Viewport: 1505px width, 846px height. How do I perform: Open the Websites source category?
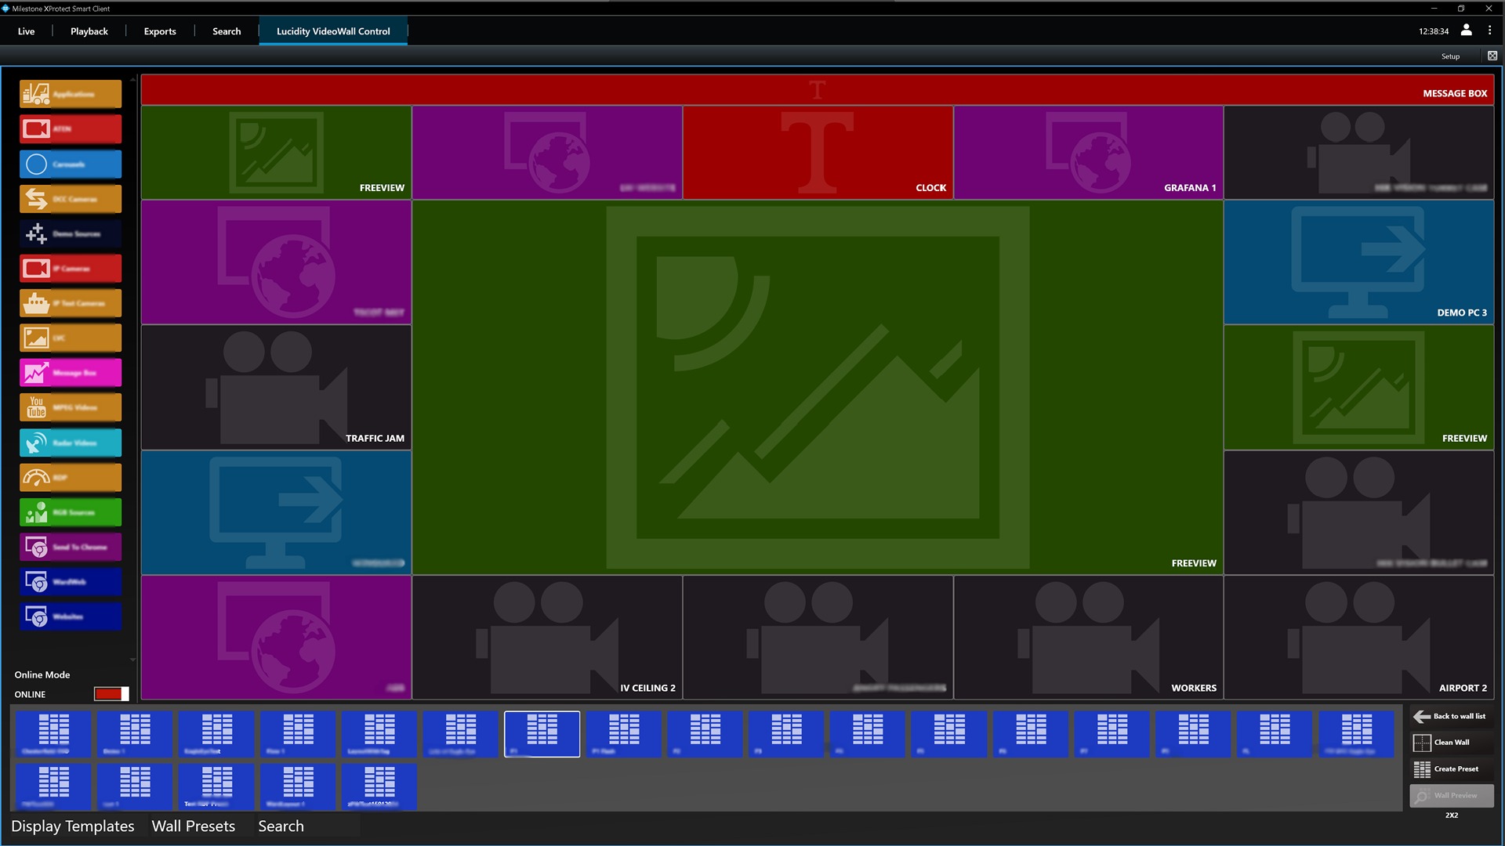tap(71, 616)
